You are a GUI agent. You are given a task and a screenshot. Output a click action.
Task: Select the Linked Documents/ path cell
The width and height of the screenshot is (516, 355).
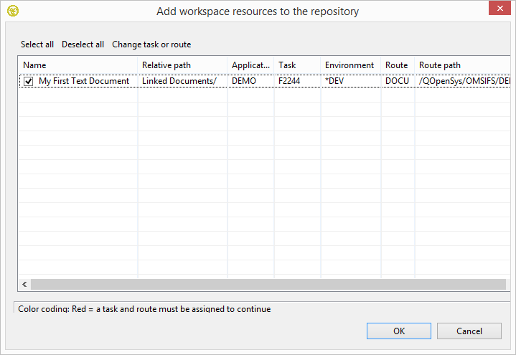179,81
